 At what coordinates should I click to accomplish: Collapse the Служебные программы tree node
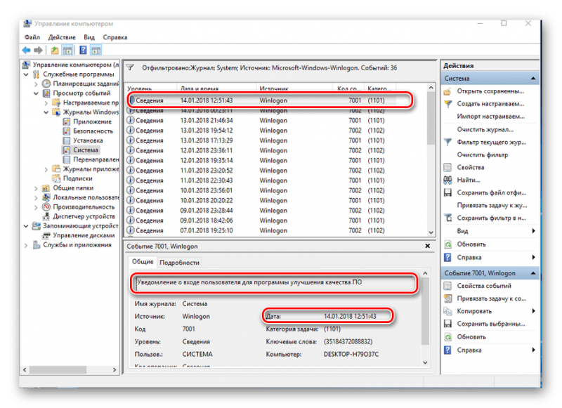(26, 74)
